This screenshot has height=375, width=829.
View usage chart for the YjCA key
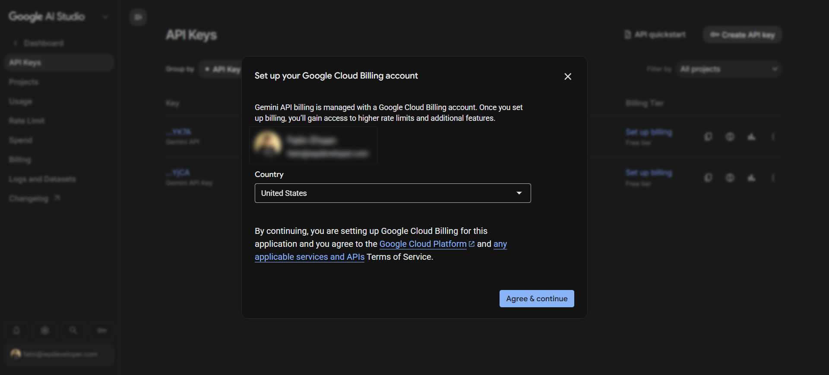752,178
